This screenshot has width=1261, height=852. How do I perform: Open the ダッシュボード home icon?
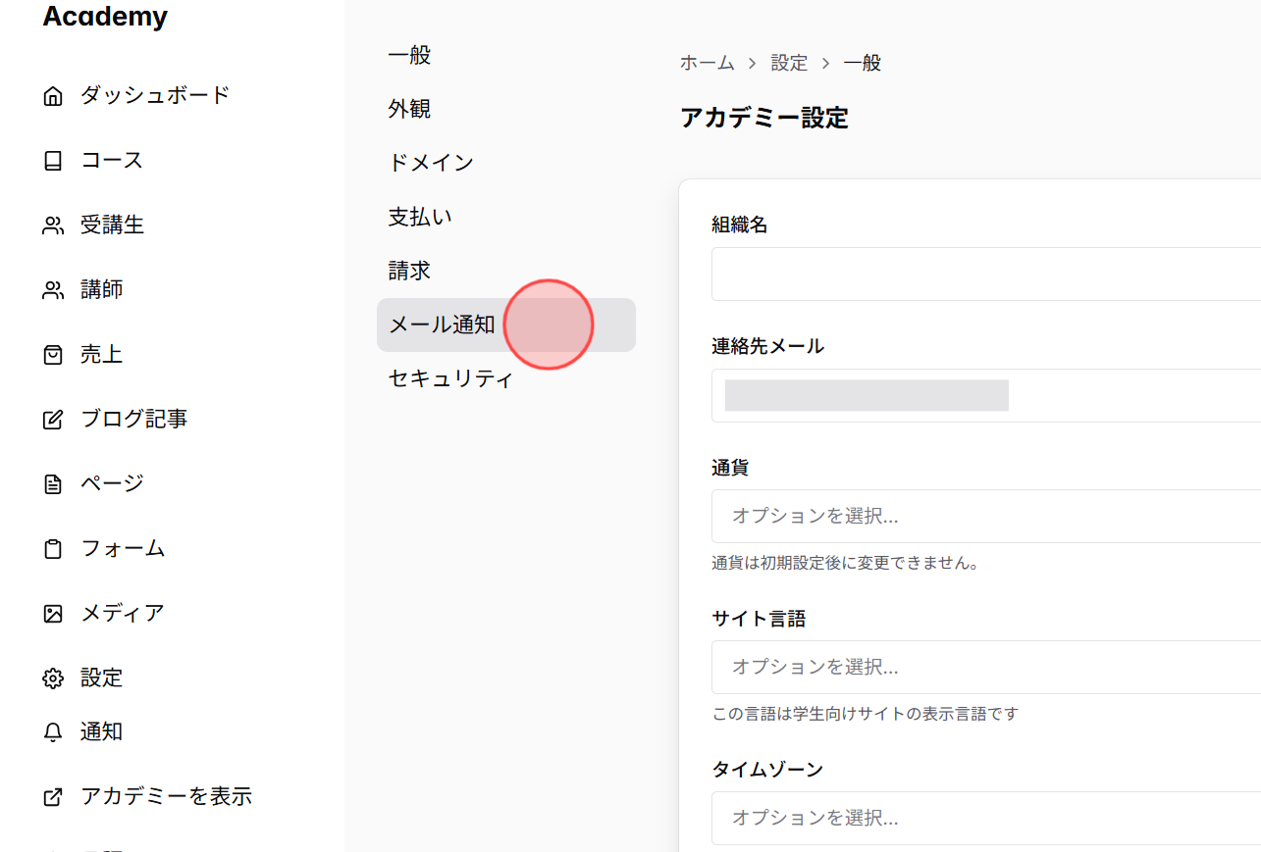coord(52,94)
